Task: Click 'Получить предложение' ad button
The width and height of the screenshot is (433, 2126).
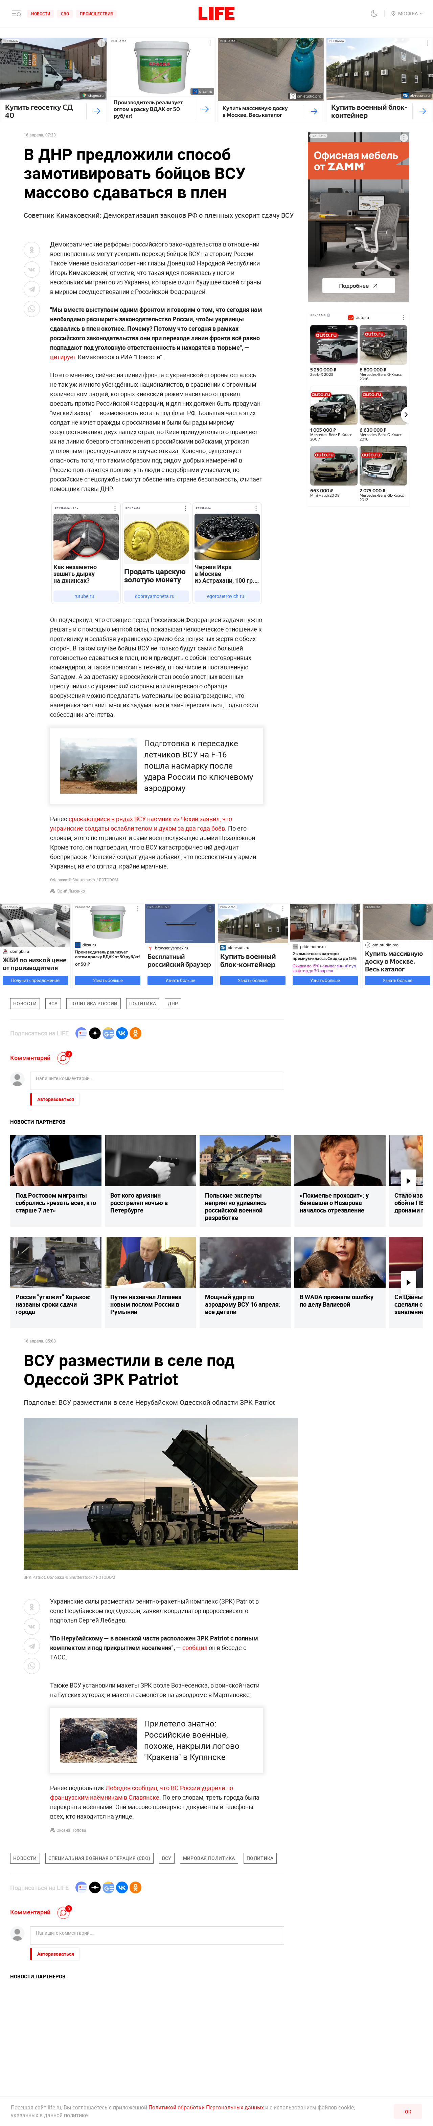Action: (36, 981)
